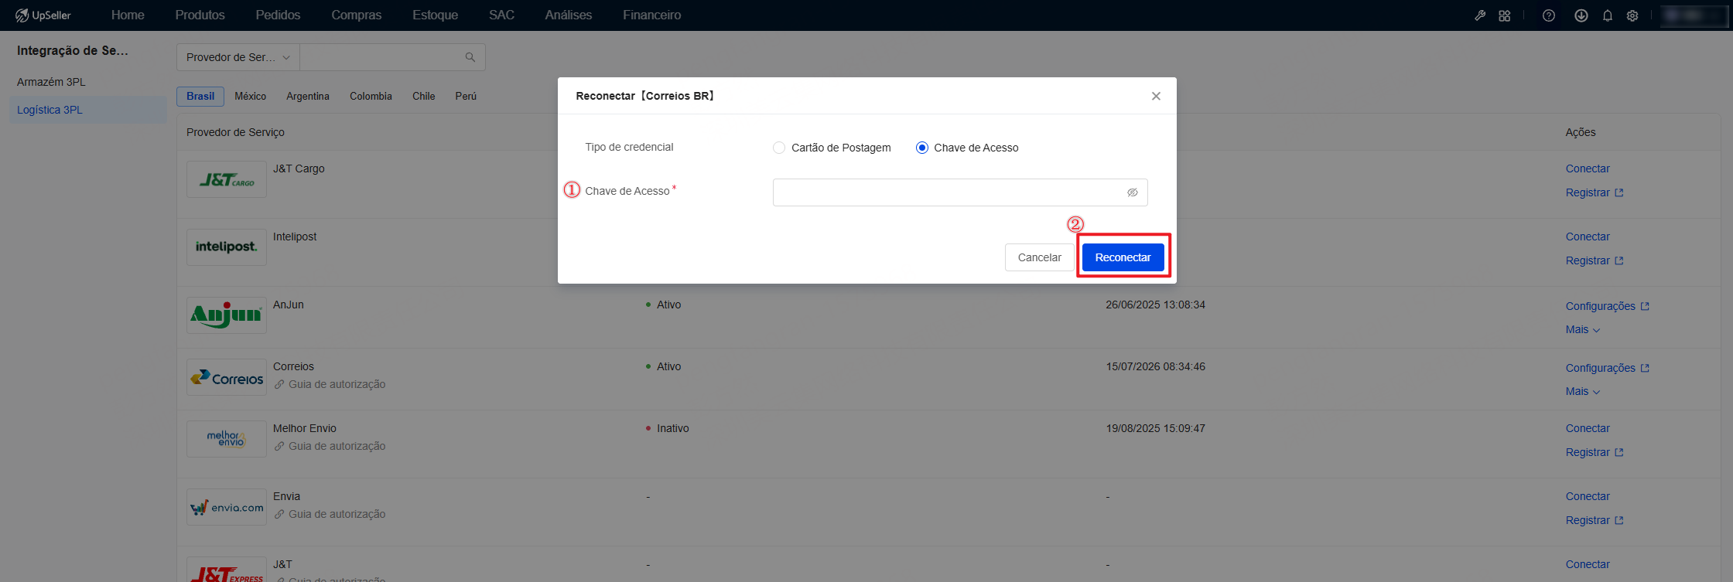This screenshot has height=582, width=1733.
Task: Open the help question mark icon
Action: point(1549,15)
